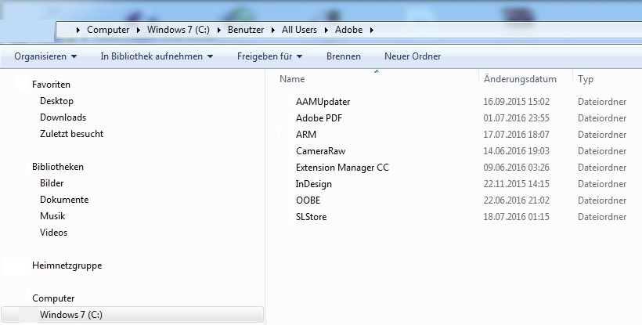
Task: Open the Organisieren dropdown menu
Action: coord(45,56)
